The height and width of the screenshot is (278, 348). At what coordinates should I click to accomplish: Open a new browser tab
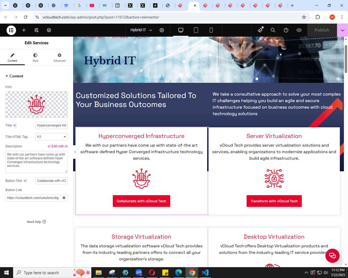click(x=292, y=5)
